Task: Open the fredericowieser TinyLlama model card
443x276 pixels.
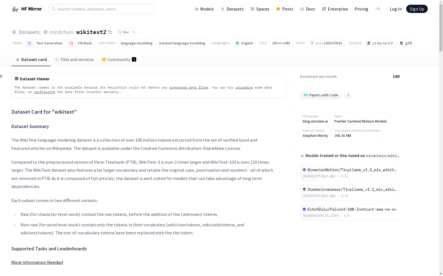Action: point(350,192)
